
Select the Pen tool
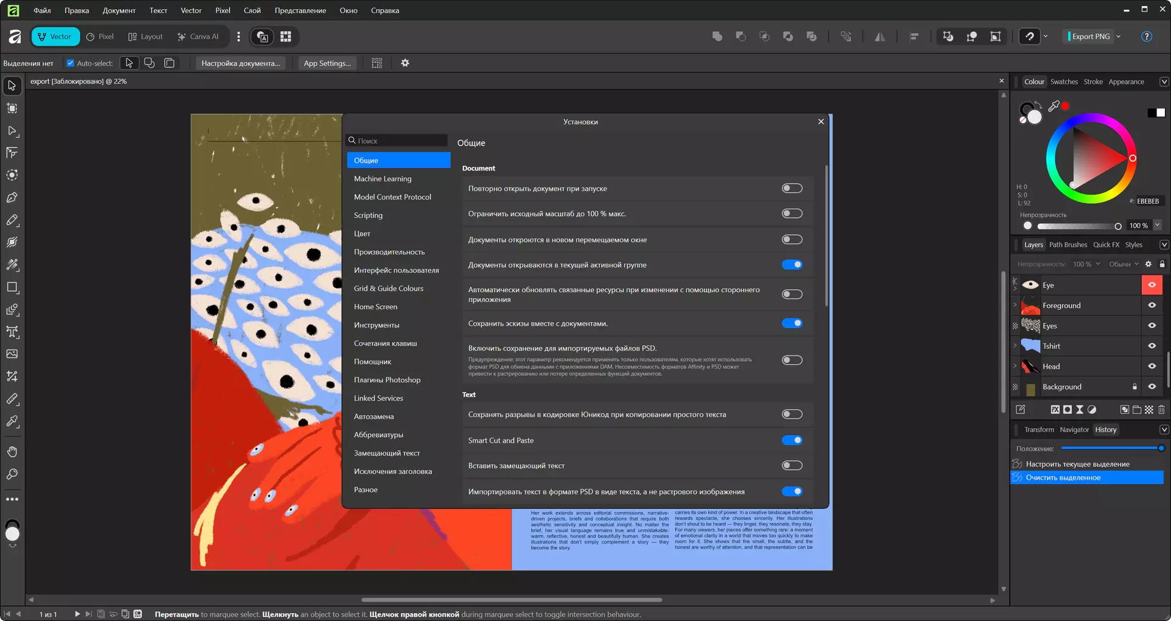click(12, 197)
